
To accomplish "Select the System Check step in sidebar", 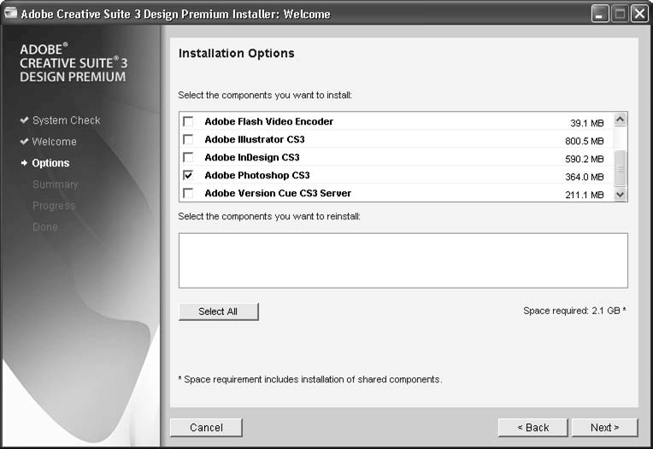I will click(66, 120).
